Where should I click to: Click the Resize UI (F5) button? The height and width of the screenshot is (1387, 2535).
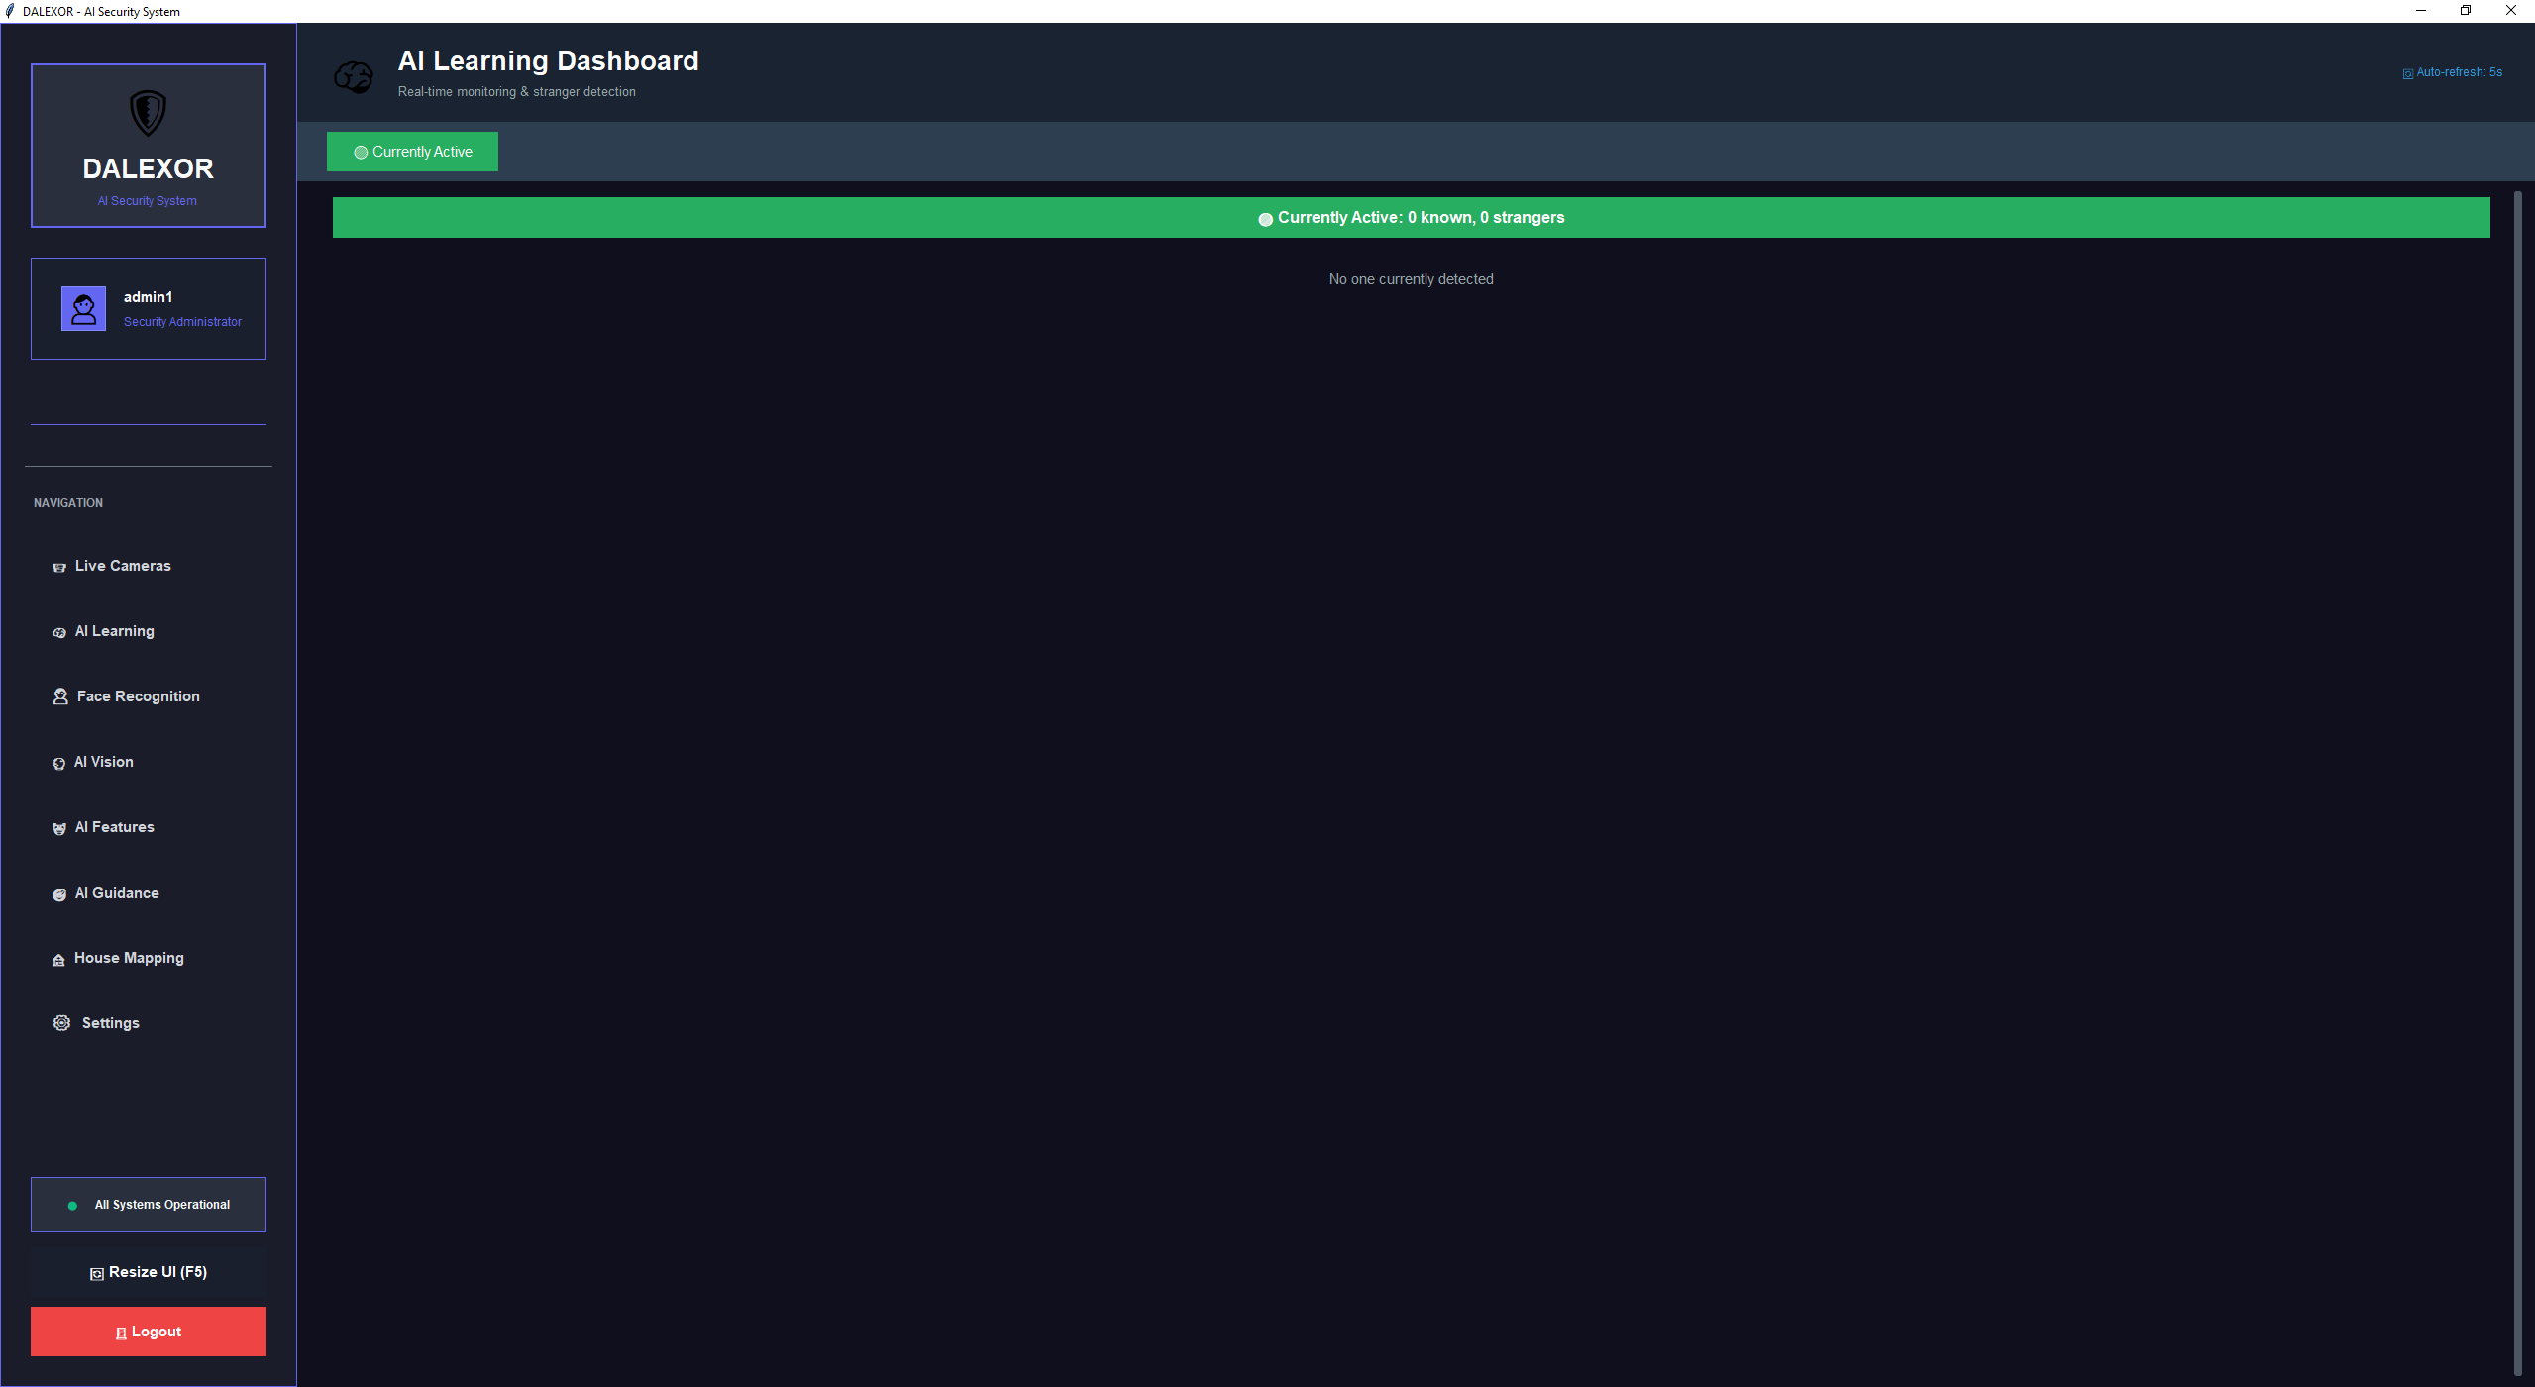149,1272
